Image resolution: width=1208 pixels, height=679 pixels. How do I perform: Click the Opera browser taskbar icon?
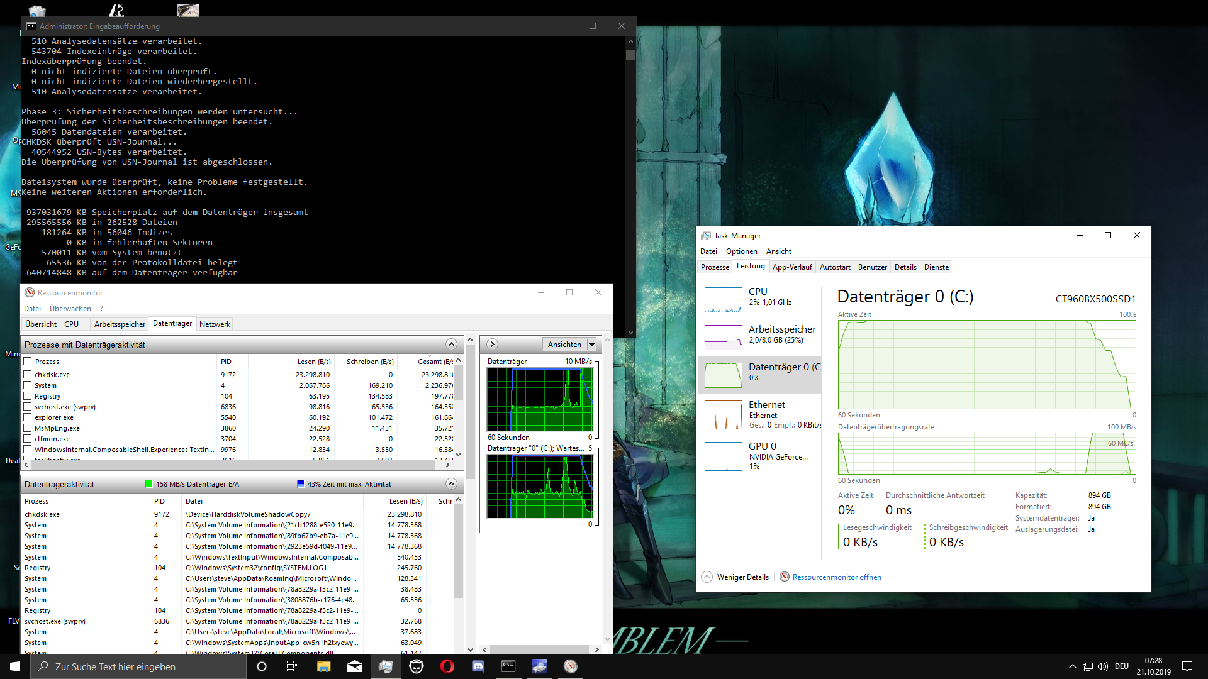point(447,666)
